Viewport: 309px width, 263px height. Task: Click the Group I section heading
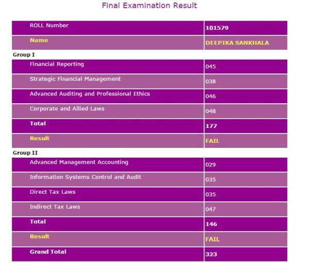(24, 54)
